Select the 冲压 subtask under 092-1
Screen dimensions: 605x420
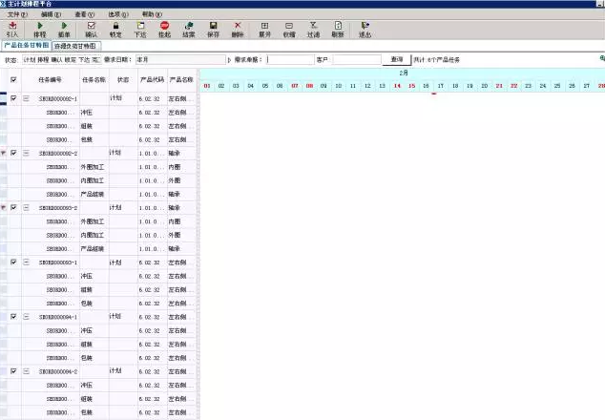(x=87, y=113)
